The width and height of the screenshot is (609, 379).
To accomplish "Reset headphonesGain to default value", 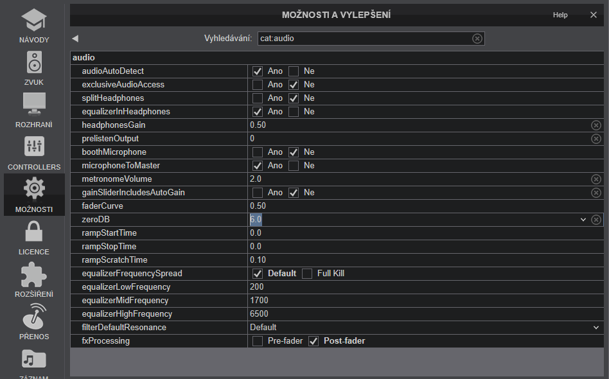I will point(596,125).
